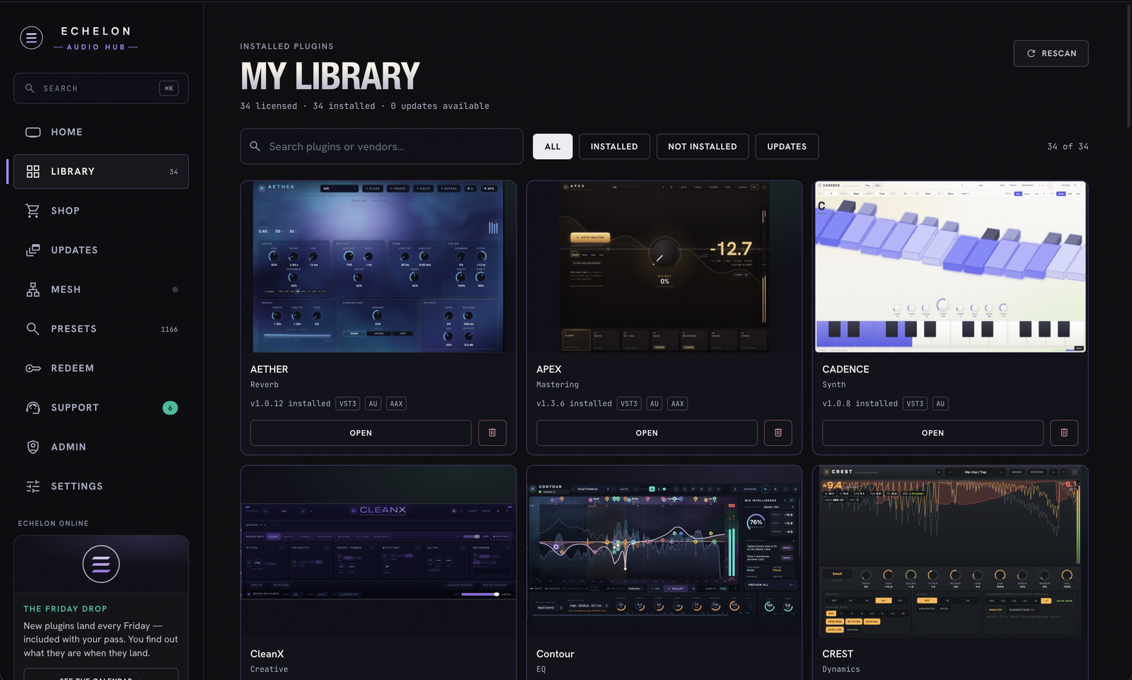Click the plugins or vendors search box

[x=381, y=146]
